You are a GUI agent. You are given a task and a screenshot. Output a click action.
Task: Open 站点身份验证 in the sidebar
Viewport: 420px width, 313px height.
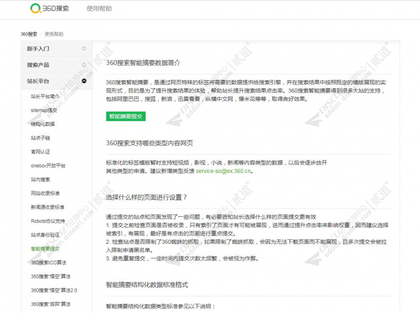click(45, 235)
